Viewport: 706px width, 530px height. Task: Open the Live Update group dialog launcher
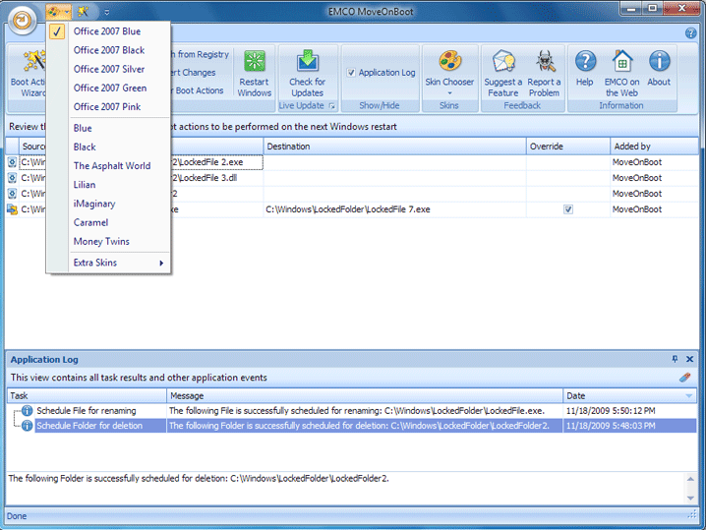331,106
